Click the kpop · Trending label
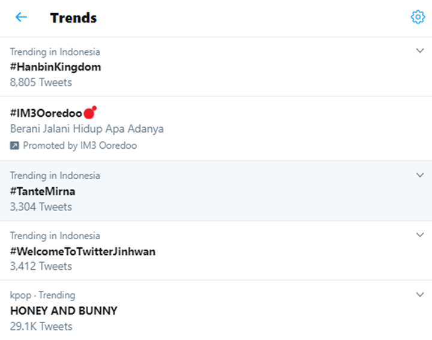Image resolution: width=432 pixels, height=340 pixels. tap(43, 295)
